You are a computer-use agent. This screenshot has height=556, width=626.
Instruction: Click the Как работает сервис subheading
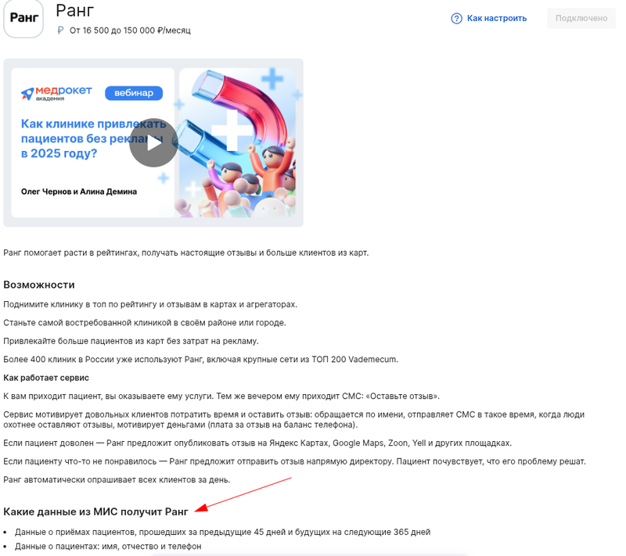tap(46, 378)
